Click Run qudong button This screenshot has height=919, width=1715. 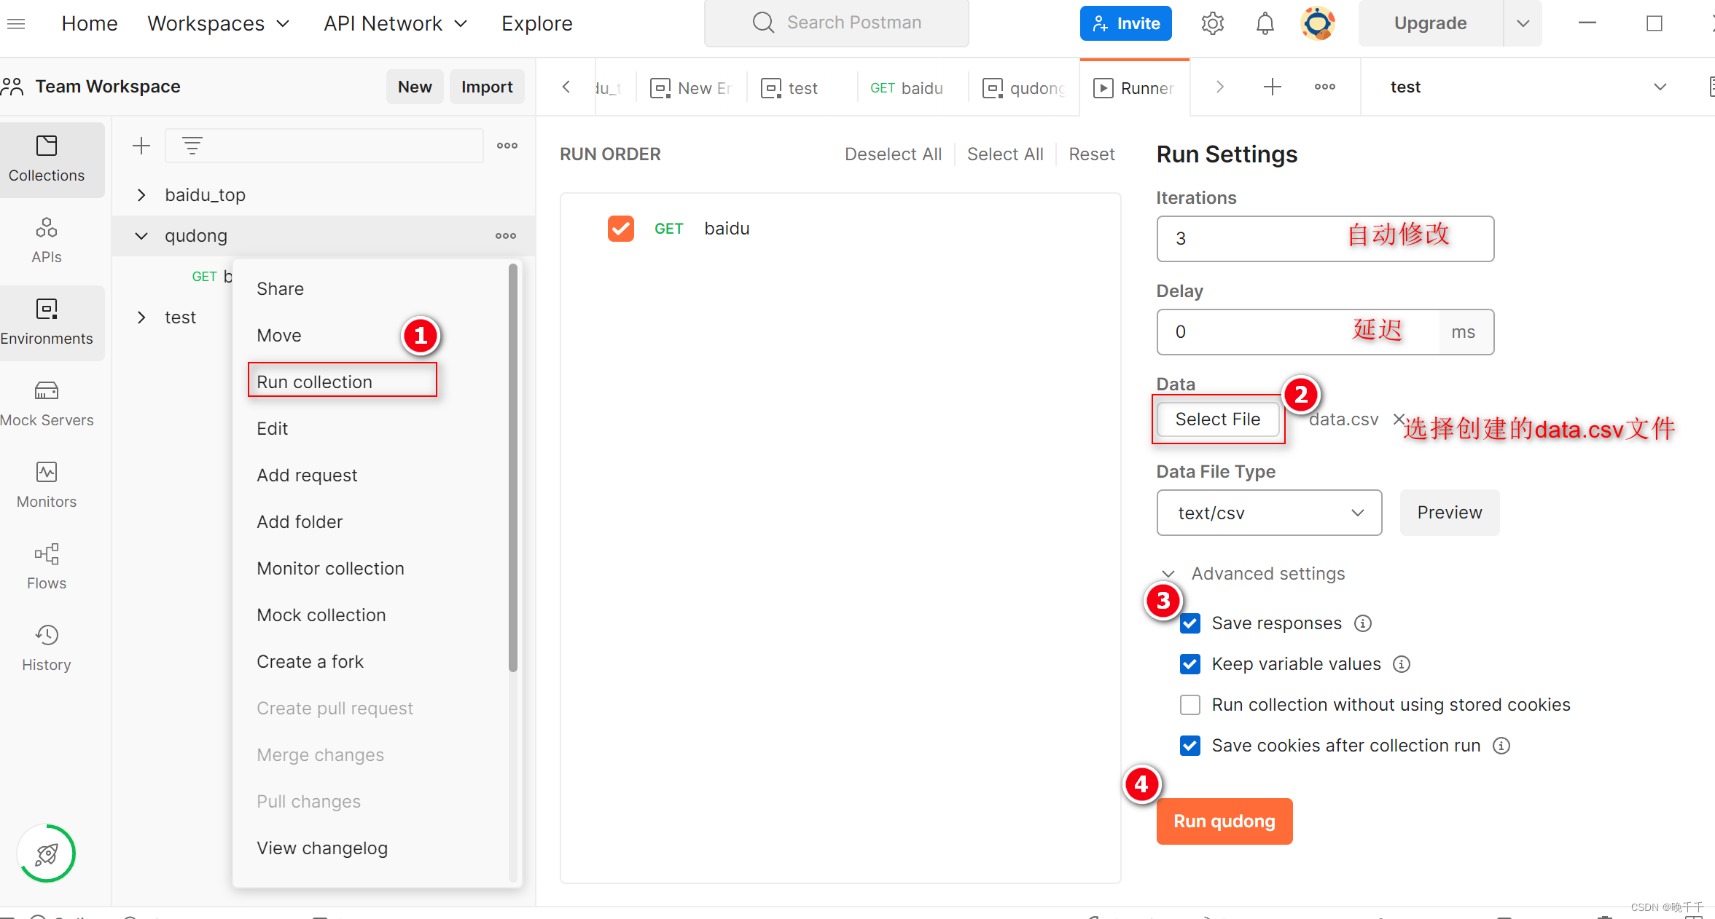[1224, 821]
